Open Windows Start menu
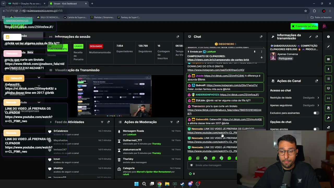Image resolution: width=334 pixels, height=188 pixels. tap(136, 184)
